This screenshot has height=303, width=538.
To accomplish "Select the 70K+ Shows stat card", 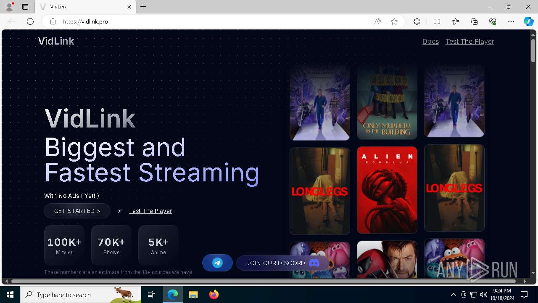I will click(x=111, y=246).
